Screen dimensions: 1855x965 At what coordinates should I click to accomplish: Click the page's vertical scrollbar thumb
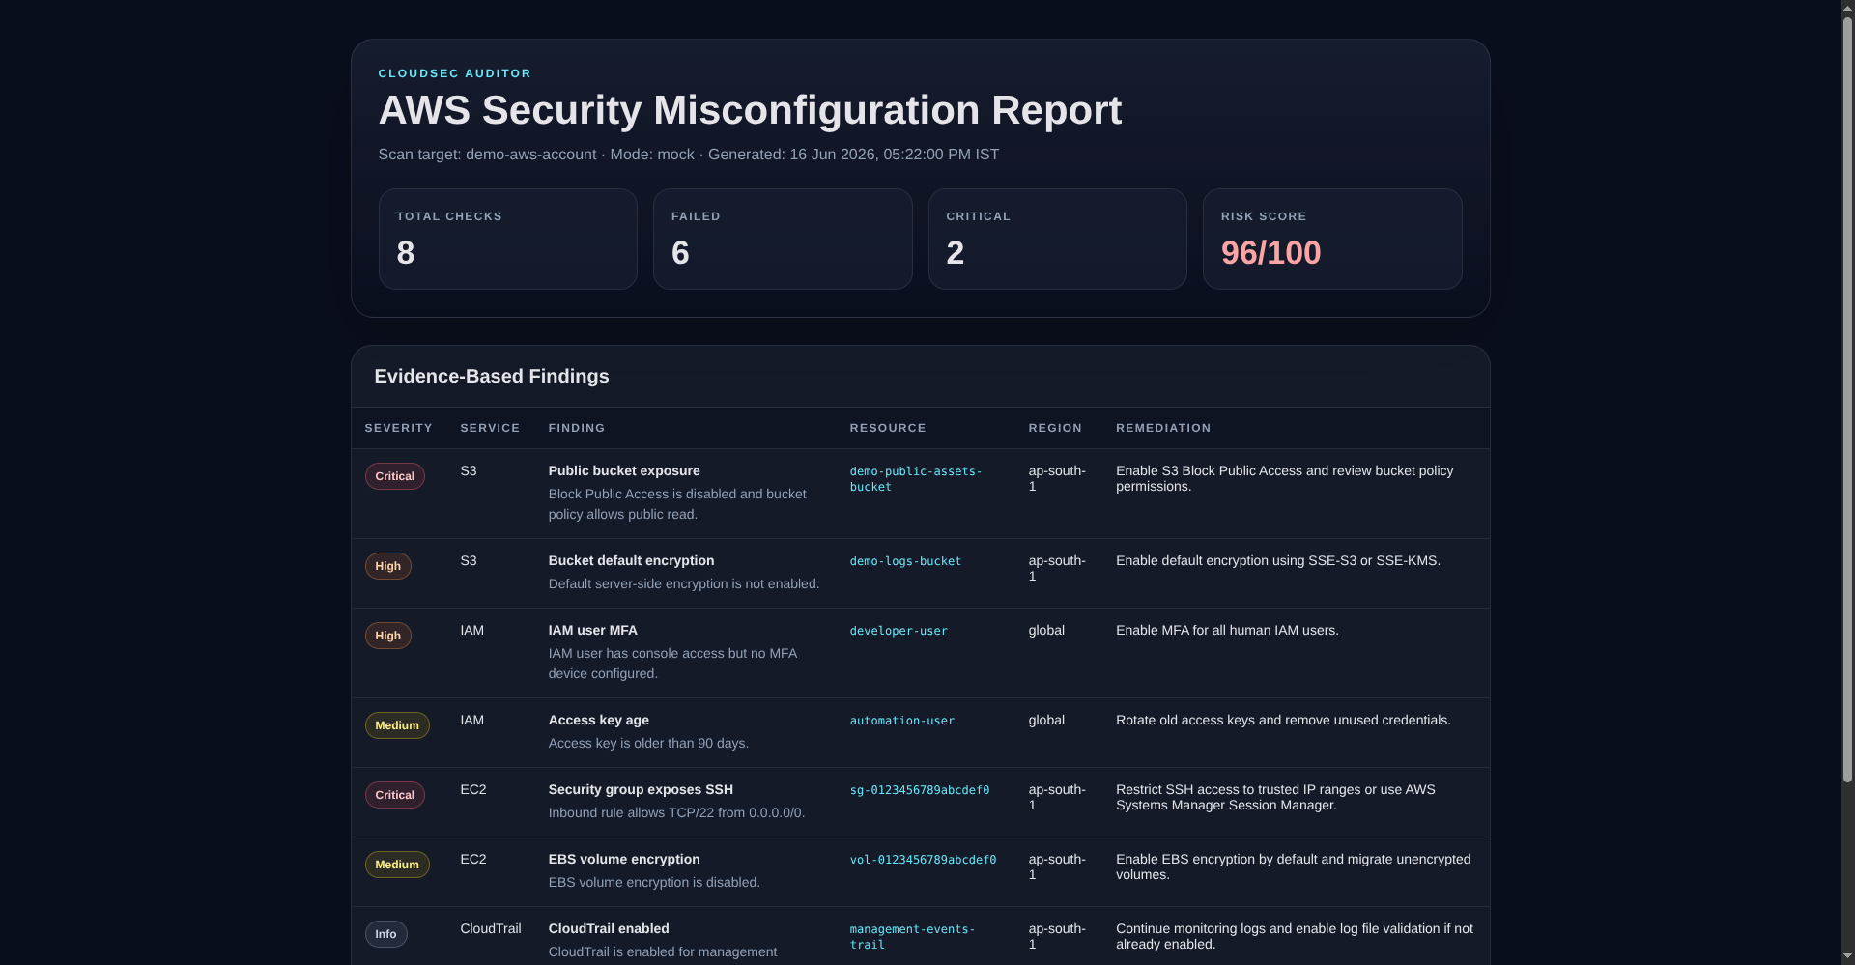pyautogui.click(x=1847, y=400)
